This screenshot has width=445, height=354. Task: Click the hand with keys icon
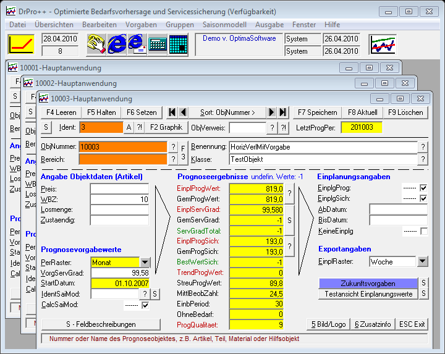(x=96, y=44)
